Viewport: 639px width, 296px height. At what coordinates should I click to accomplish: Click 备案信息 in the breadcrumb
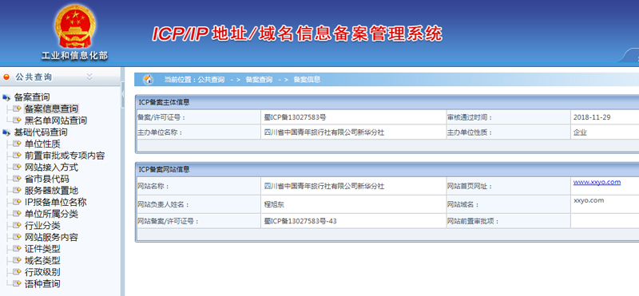coord(307,80)
